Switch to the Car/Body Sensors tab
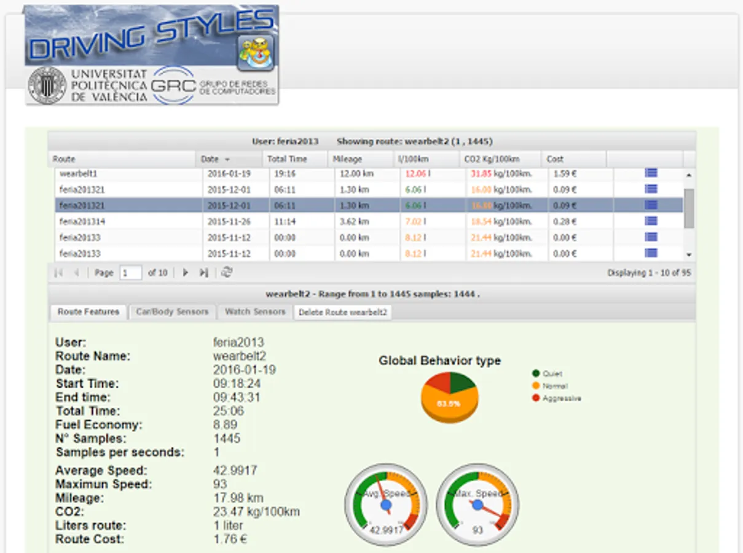Image resolution: width=743 pixels, height=553 pixels. [x=172, y=312]
